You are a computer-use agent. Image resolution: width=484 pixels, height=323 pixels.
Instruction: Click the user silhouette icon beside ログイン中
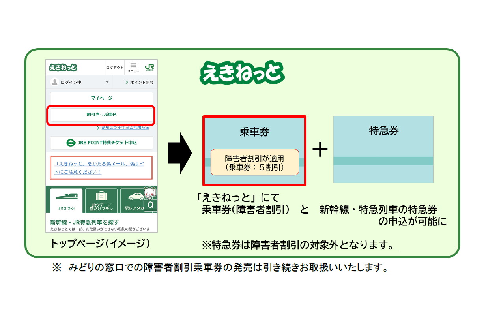(x=55, y=82)
